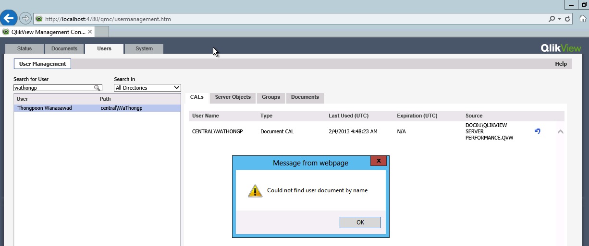
Task: Click the path central\WaThongp
Action: pyautogui.click(x=122, y=108)
